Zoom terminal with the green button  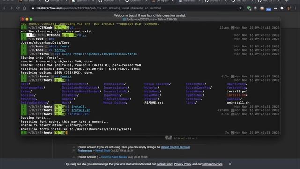[x=31, y=19]
